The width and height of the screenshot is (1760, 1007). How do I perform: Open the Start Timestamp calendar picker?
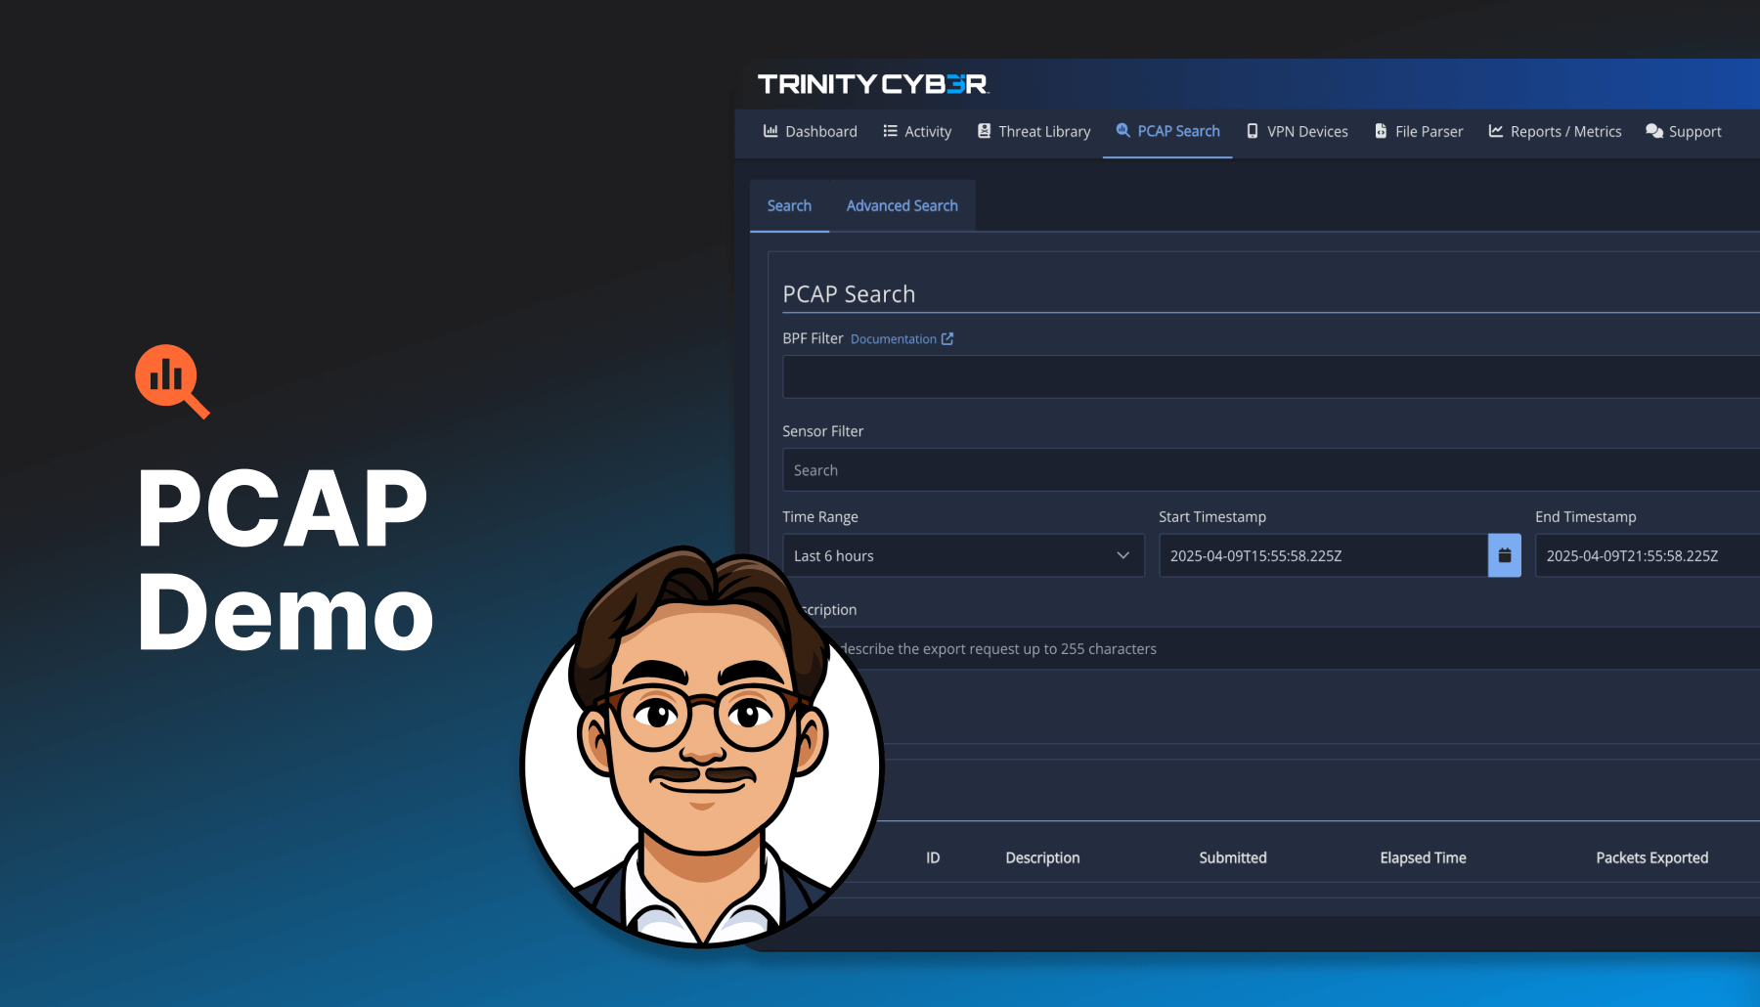[x=1504, y=555]
